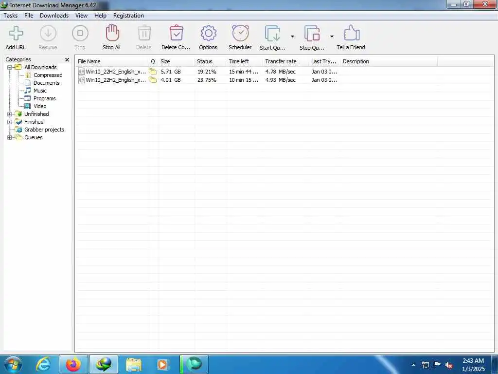Viewport: 498px width, 374px height.
Task: Open the file explorer taskbar icon
Action: [133, 364]
